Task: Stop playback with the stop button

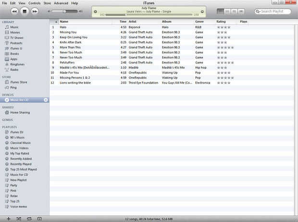Action: pyautogui.click(x=25, y=11)
